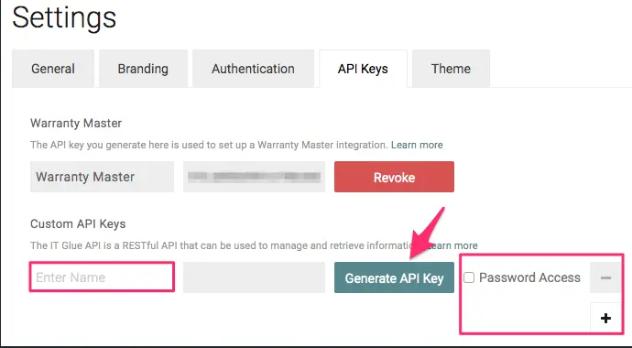Open Learn more link for Warranty Master
This screenshot has height=348, width=632.
coord(417,145)
